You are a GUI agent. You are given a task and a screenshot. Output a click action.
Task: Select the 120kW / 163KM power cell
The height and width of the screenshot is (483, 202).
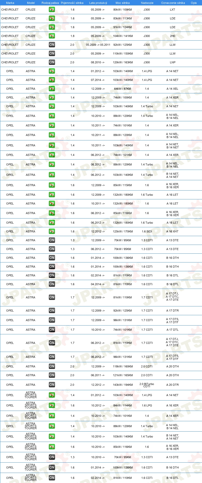(123, 62)
